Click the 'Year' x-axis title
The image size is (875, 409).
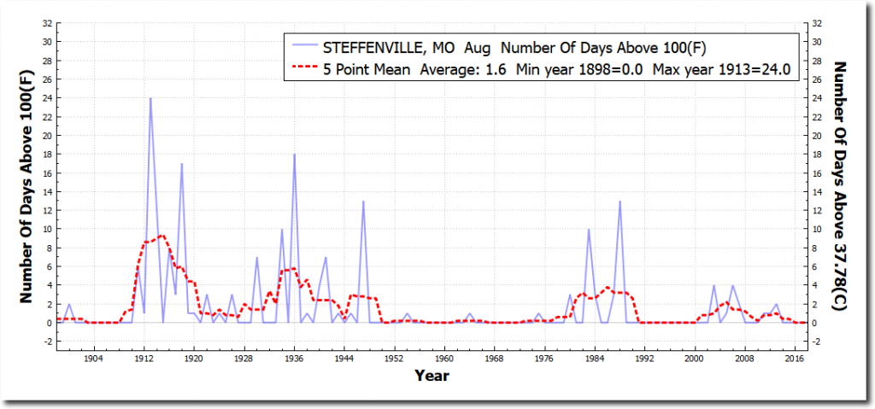tap(432, 375)
